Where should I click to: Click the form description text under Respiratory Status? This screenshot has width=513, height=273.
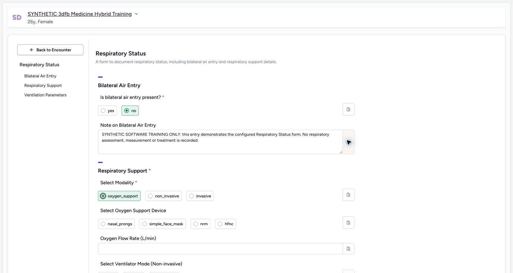(x=186, y=62)
